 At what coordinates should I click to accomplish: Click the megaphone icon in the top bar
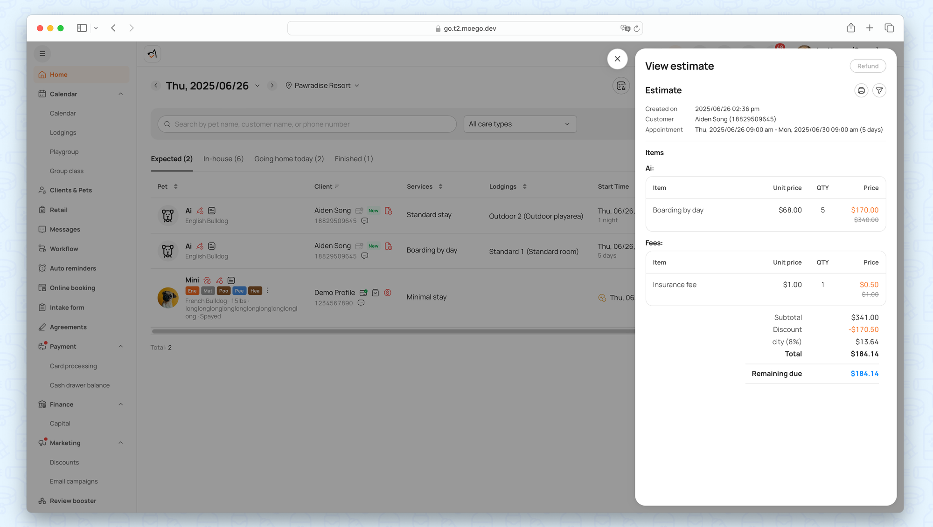(x=152, y=54)
